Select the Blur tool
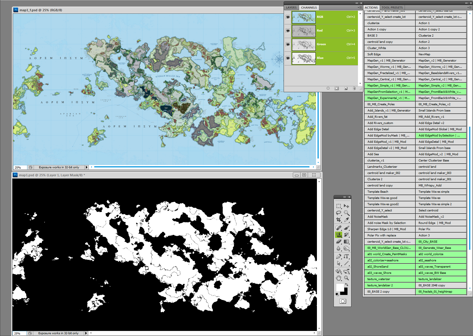This screenshot has width=473, height=336. click(x=339, y=249)
